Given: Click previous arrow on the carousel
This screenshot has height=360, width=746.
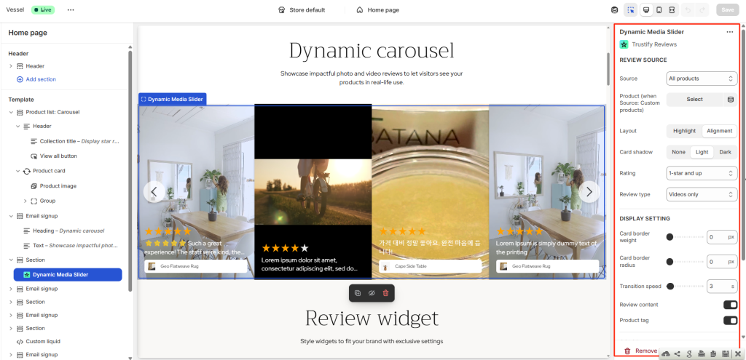Looking at the screenshot, I should tap(154, 191).
